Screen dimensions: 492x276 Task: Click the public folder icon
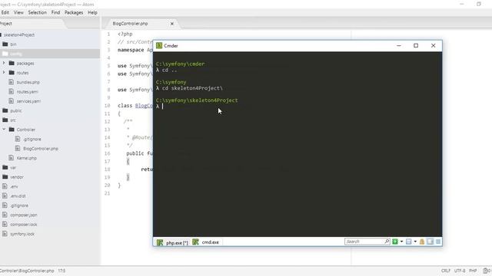click(5, 110)
